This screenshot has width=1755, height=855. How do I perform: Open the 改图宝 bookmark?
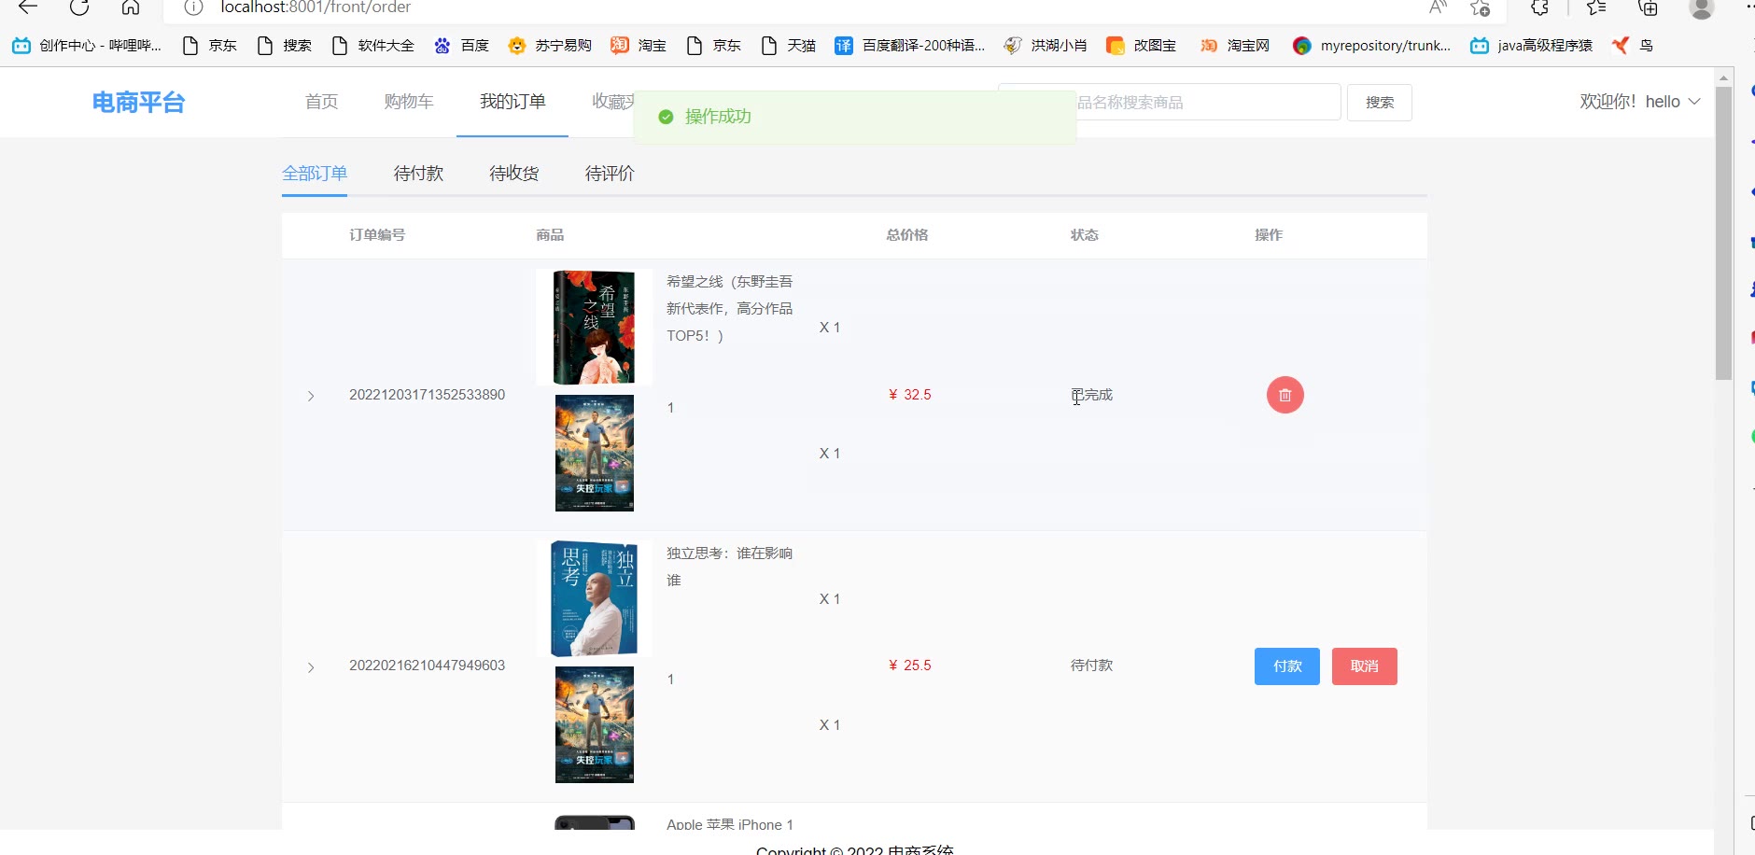pos(1141,46)
